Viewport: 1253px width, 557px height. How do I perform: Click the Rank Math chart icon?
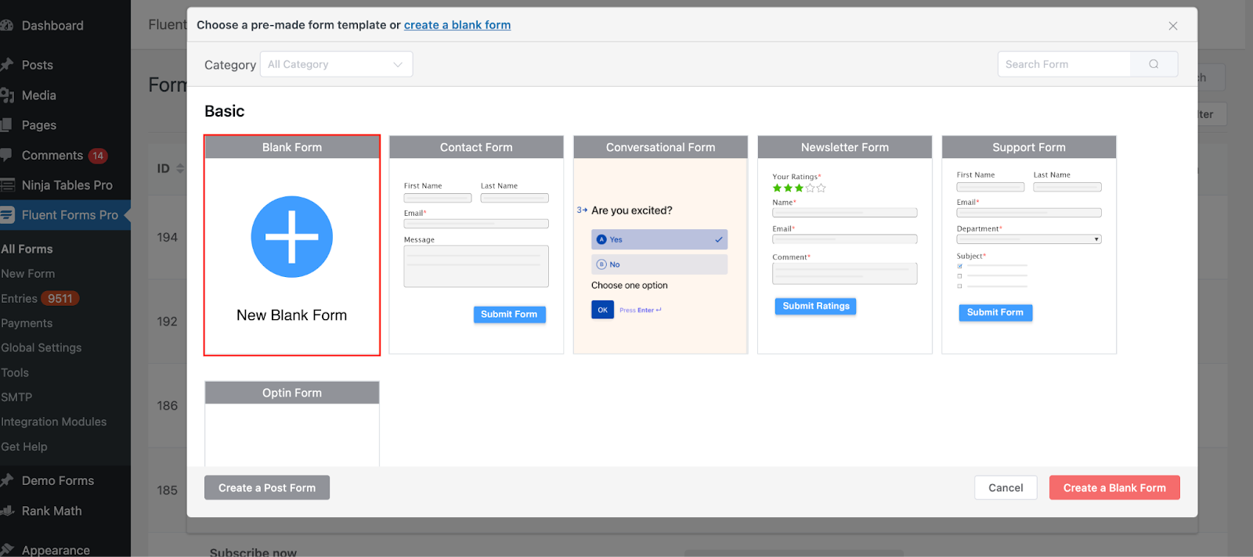(7, 511)
